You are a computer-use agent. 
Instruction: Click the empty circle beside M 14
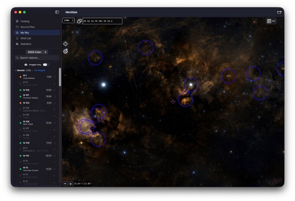(x=20, y=176)
